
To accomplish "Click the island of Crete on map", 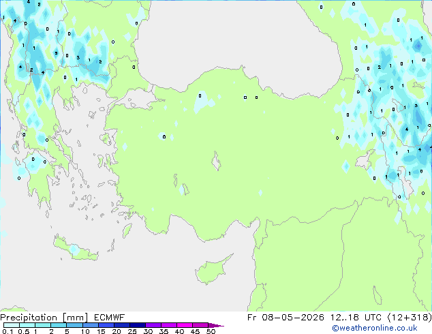I will (76, 249).
